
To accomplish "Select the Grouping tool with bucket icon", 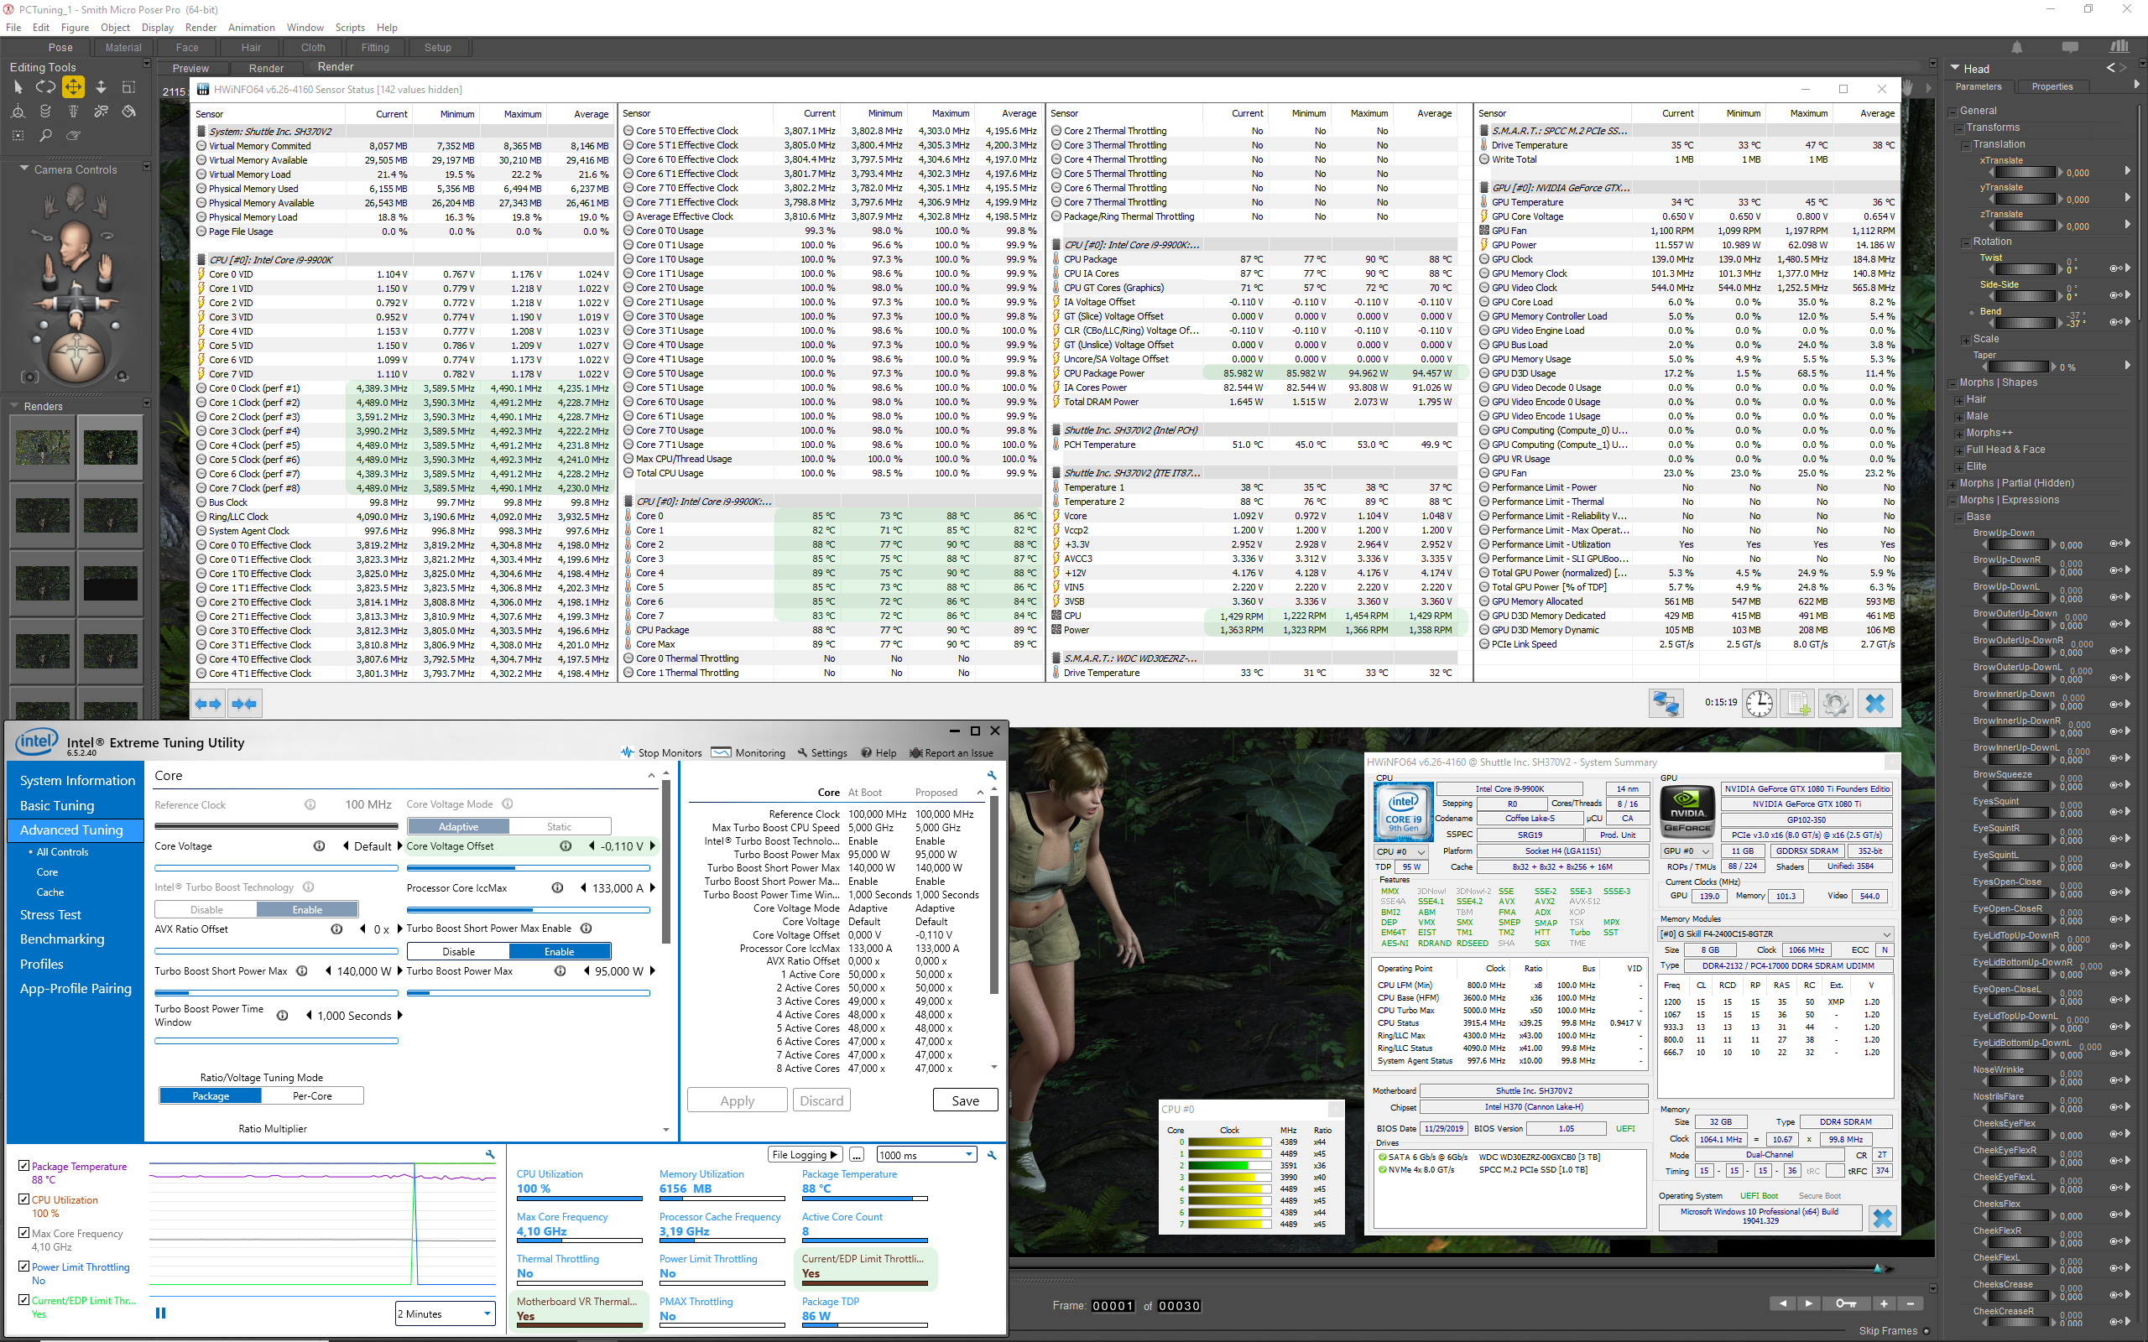I will pyautogui.click(x=128, y=112).
